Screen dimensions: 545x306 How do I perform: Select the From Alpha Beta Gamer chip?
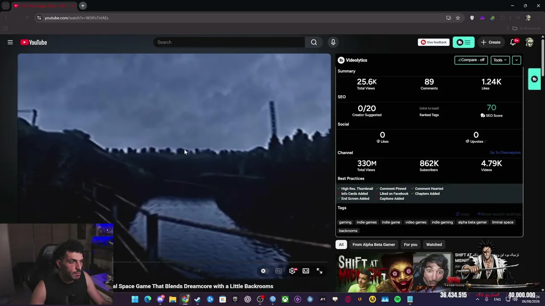coord(374,244)
